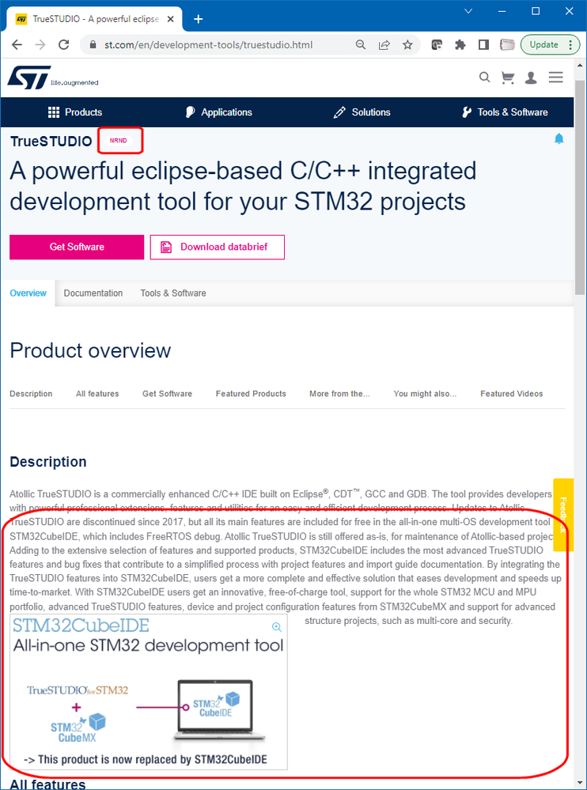Jump to Featured Videos link

click(x=512, y=394)
